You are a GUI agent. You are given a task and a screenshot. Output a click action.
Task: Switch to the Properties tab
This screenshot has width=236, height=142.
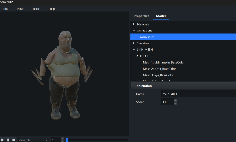(x=141, y=16)
